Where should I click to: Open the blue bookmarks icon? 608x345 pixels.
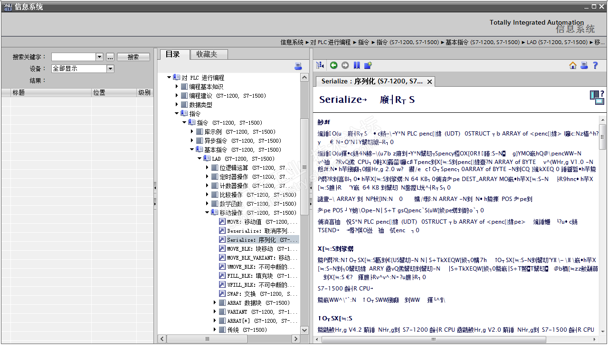point(357,65)
